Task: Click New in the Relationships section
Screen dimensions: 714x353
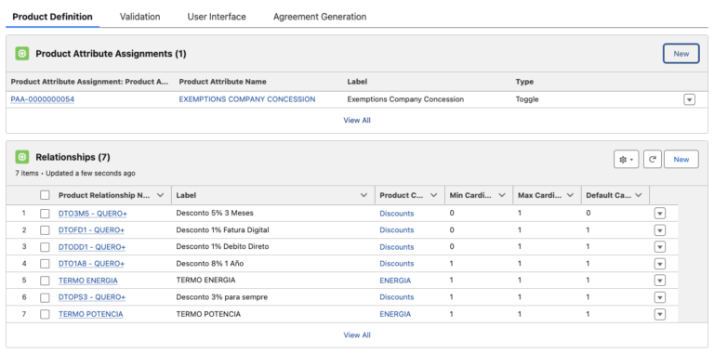Action: (x=681, y=159)
